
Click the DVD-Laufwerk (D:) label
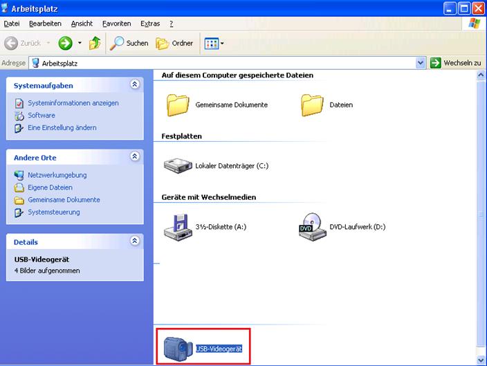click(358, 227)
